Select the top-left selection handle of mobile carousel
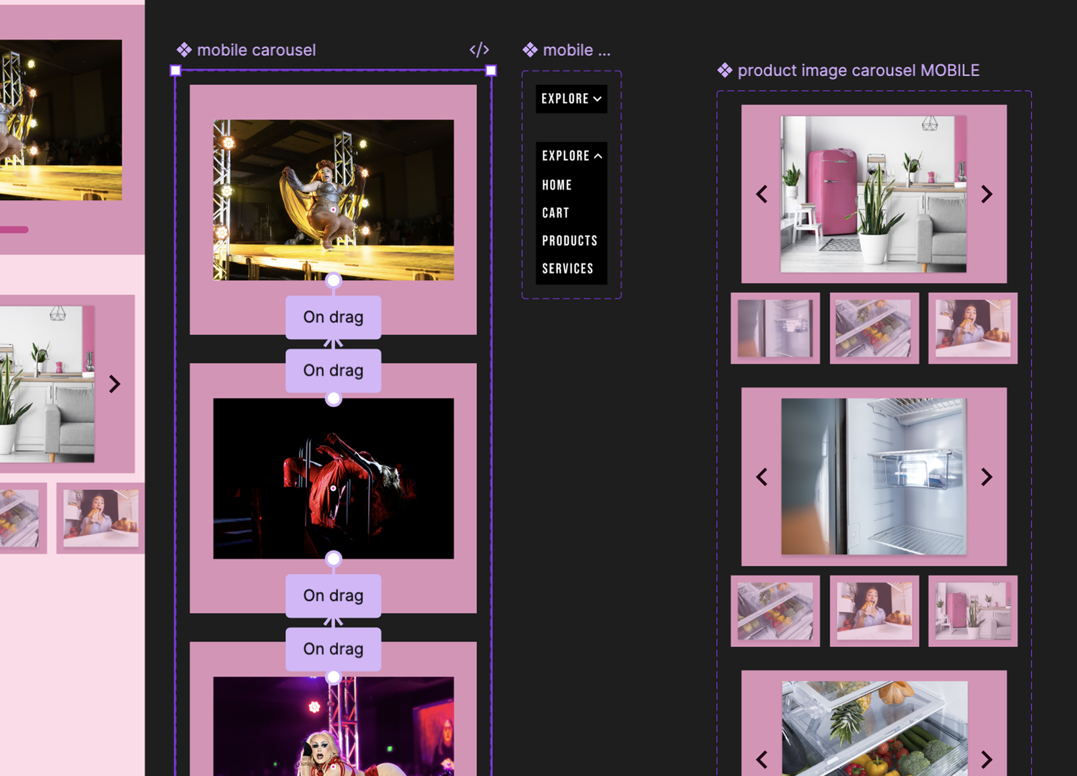 (176, 70)
